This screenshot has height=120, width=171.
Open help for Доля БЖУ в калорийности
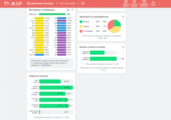pyautogui.click(x=123, y=17)
